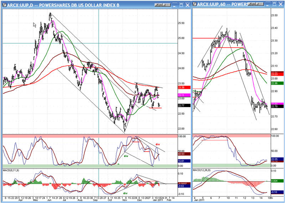Close the ARCX:UUP,60 chart window
Viewport: 285px width, 203px height.
tap(281, 4)
